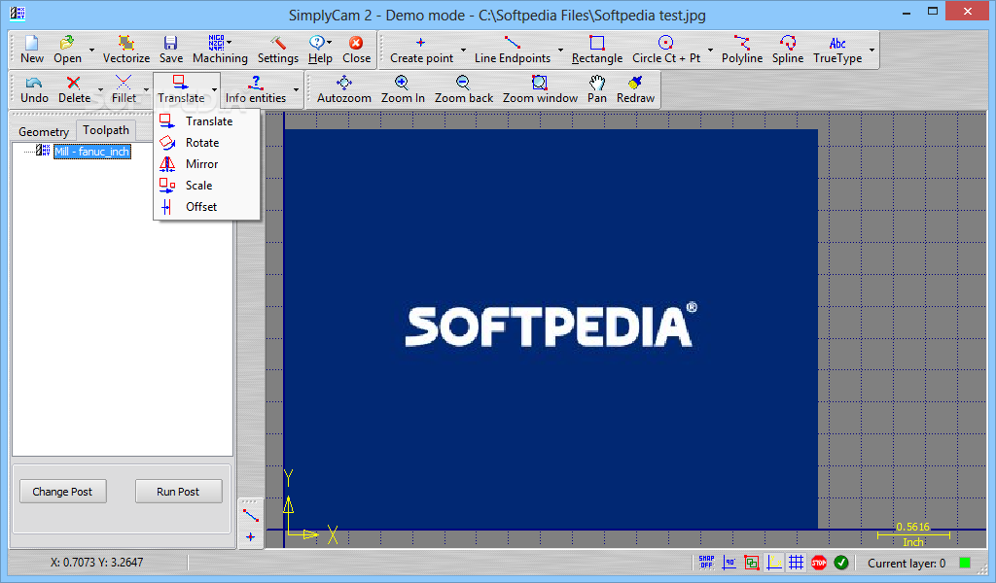Pick the Circle Ct + Pt tool
Image resolution: width=996 pixels, height=583 pixels.
665,50
